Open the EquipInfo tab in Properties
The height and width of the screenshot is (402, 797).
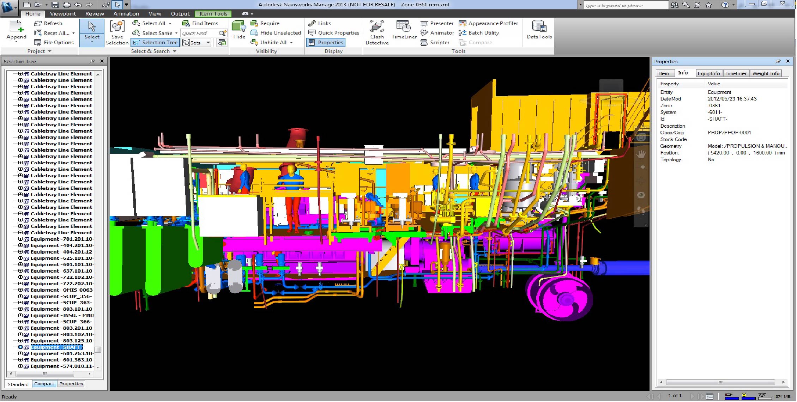(x=709, y=73)
